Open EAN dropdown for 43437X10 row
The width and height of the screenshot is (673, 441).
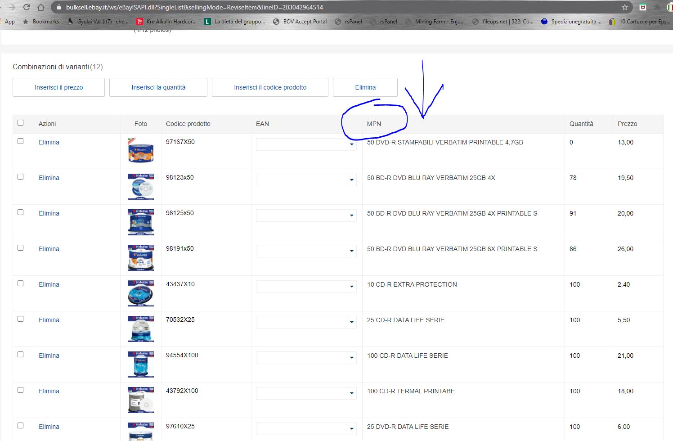point(351,287)
